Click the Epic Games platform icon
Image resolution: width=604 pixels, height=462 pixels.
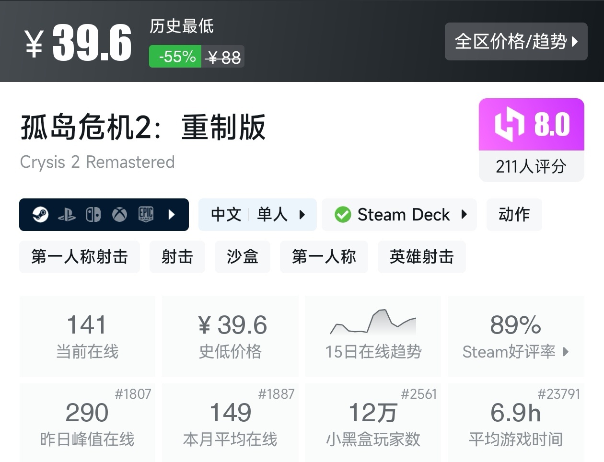146,214
